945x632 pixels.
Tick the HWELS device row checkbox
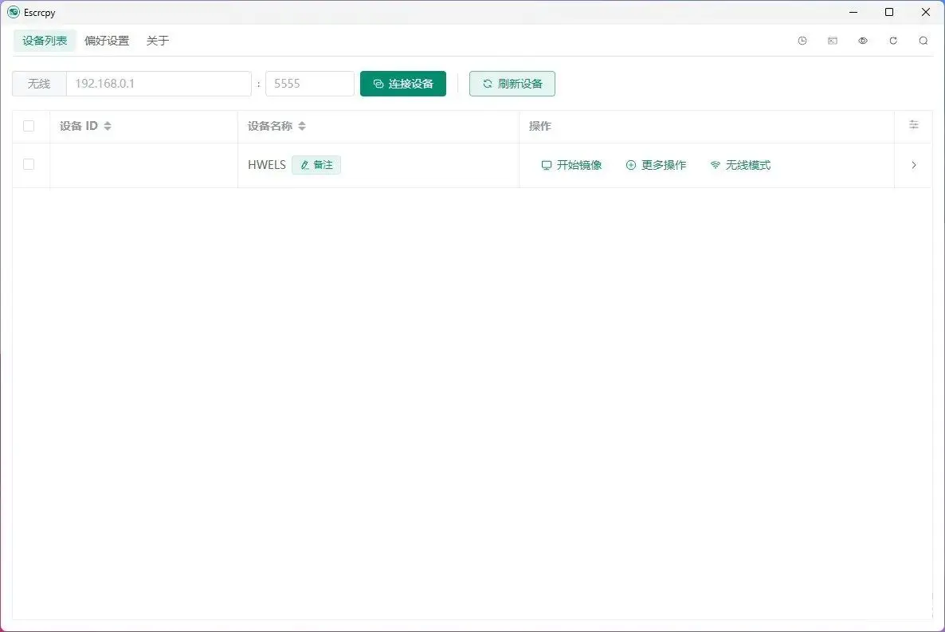point(29,164)
